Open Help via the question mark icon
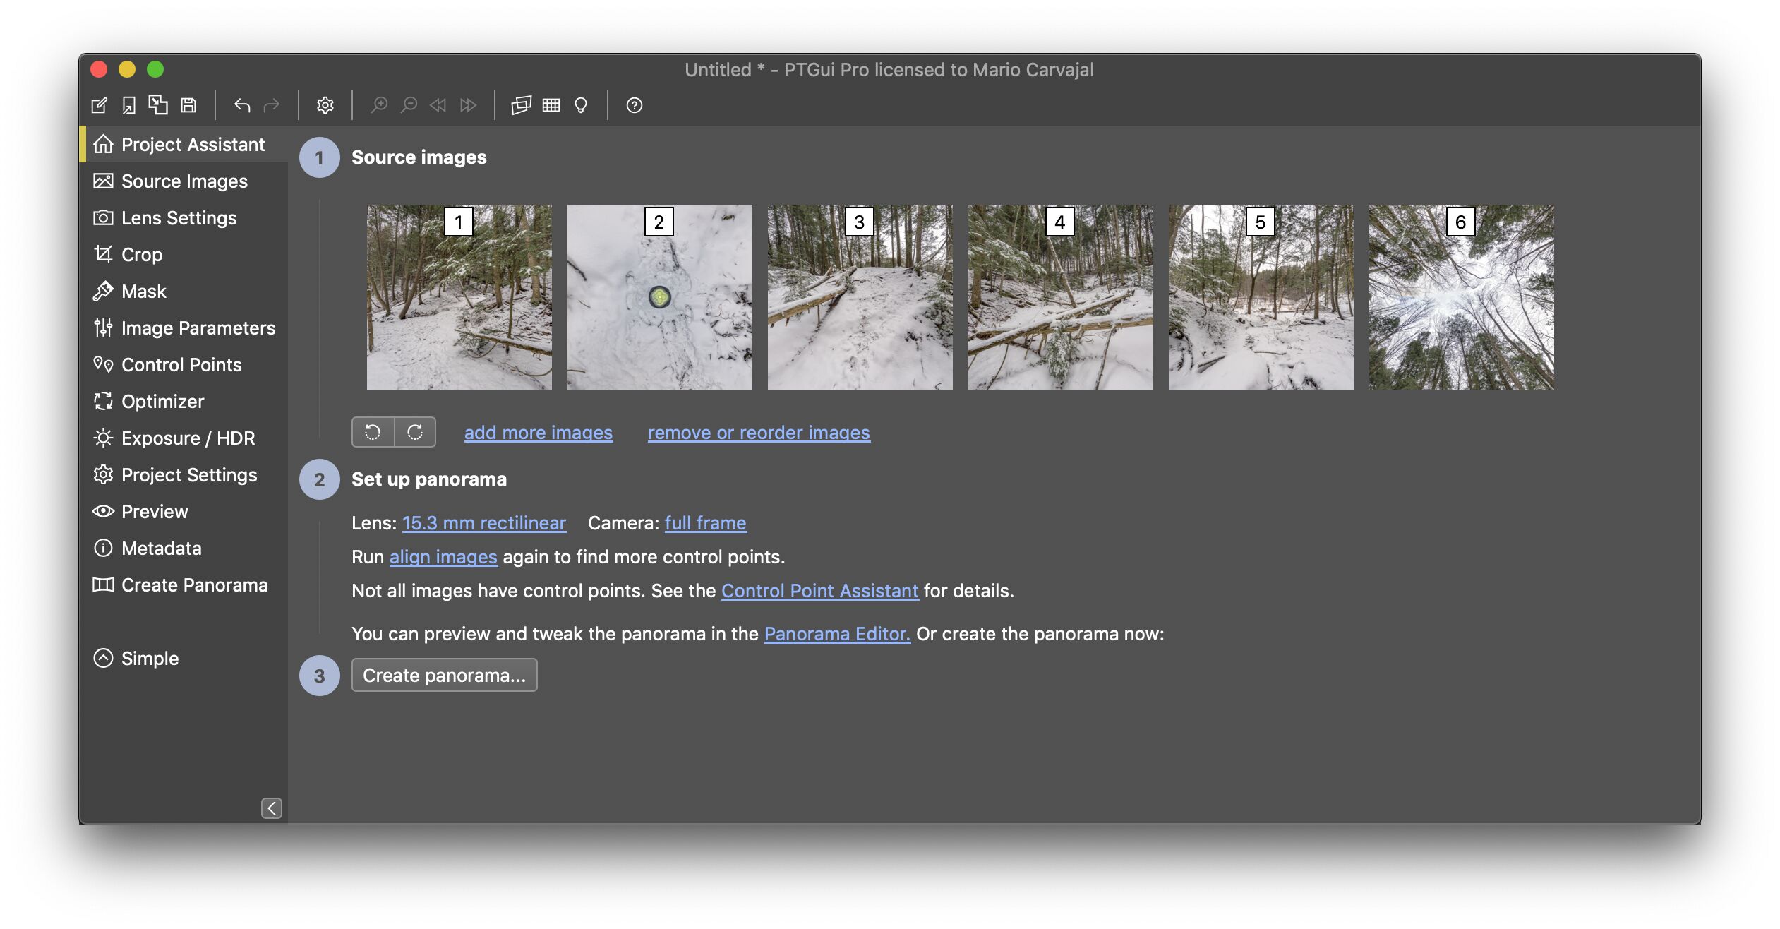This screenshot has width=1780, height=929. (x=634, y=105)
